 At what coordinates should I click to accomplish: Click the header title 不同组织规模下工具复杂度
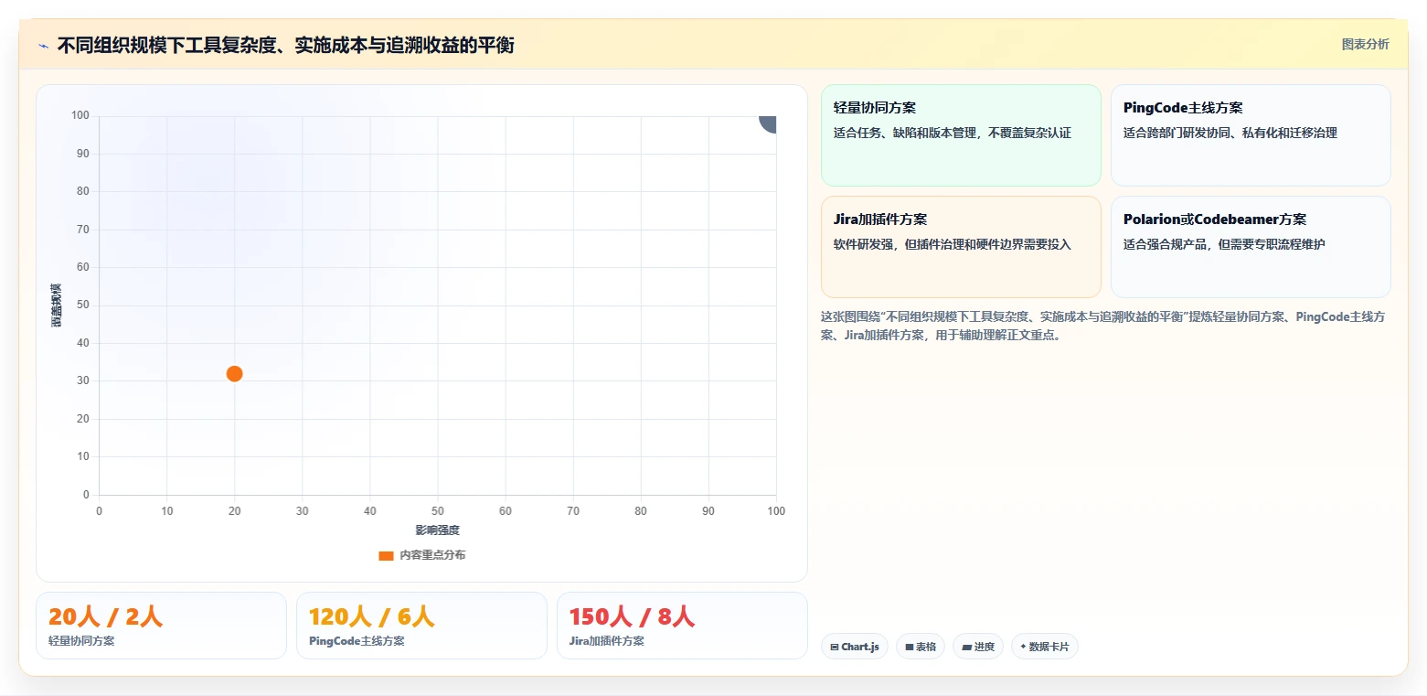coord(285,45)
